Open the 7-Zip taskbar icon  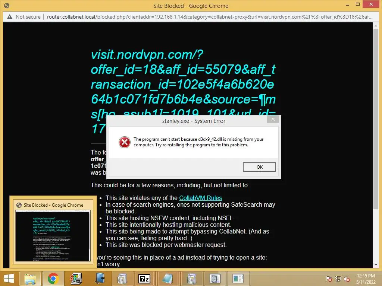[144, 279]
